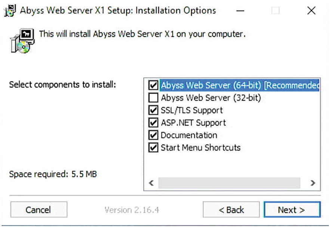Viewport: 331px width, 228px height.
Task: Close the installer window
Action: tap(311, 11)
